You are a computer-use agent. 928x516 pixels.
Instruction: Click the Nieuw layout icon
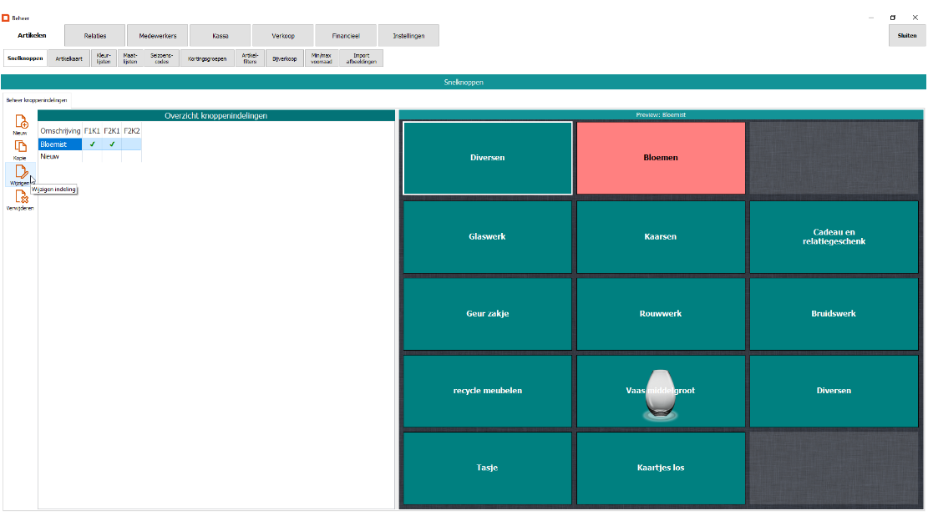pyautogui.click(x=21, y=123)
